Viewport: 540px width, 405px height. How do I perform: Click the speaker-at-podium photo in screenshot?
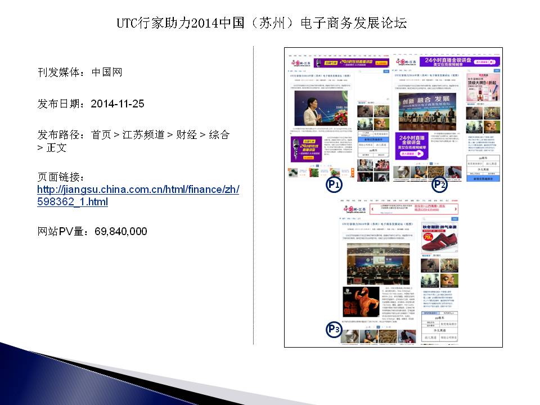[321, 108]
